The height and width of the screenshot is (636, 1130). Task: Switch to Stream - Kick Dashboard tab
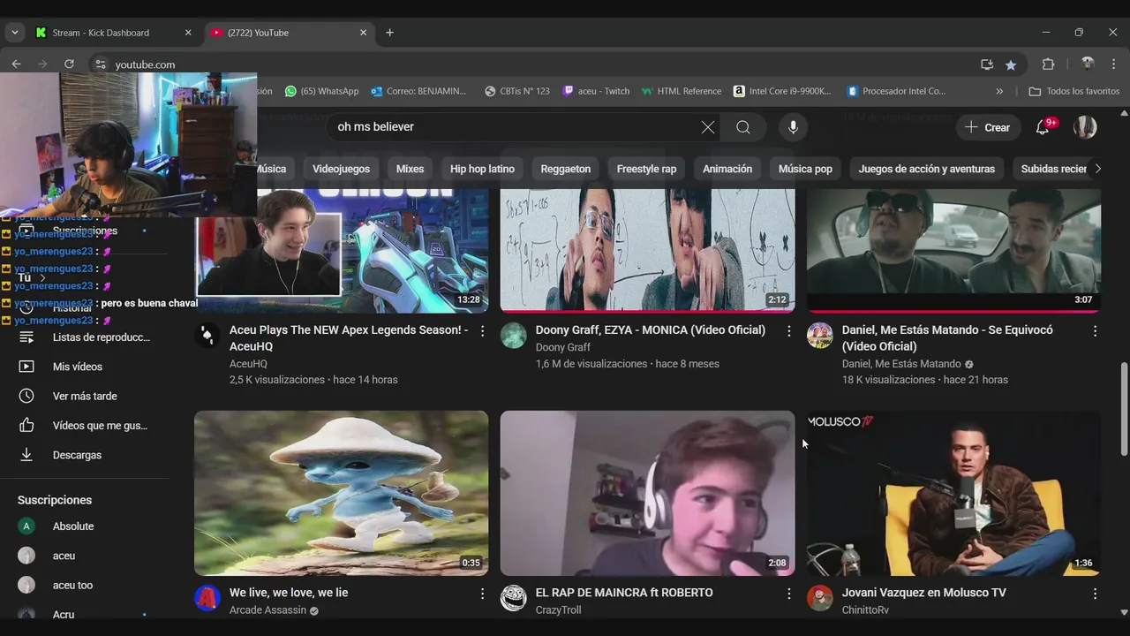111,33
